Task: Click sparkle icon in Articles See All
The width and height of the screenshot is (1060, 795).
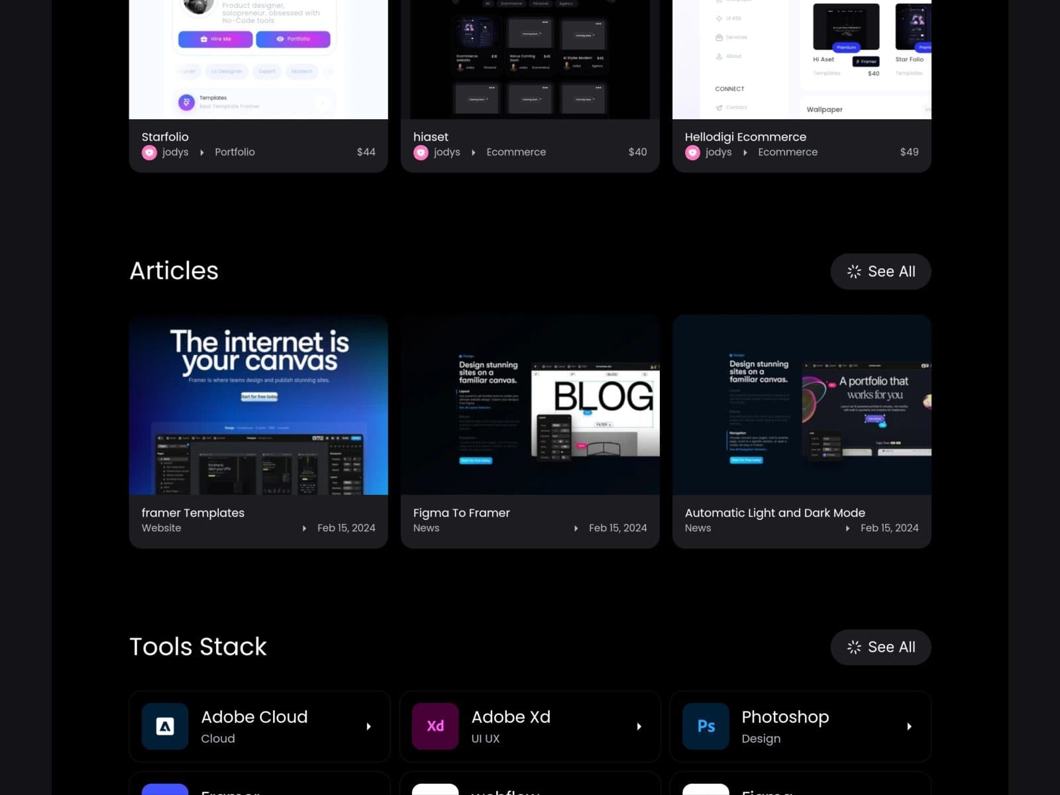Action: coord(854,272)
